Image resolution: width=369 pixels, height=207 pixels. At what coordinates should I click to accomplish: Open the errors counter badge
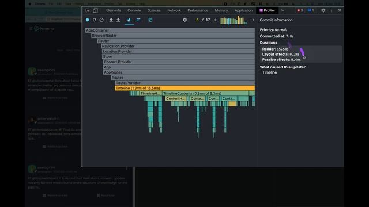pyautogui.click(x=300, y=10)
